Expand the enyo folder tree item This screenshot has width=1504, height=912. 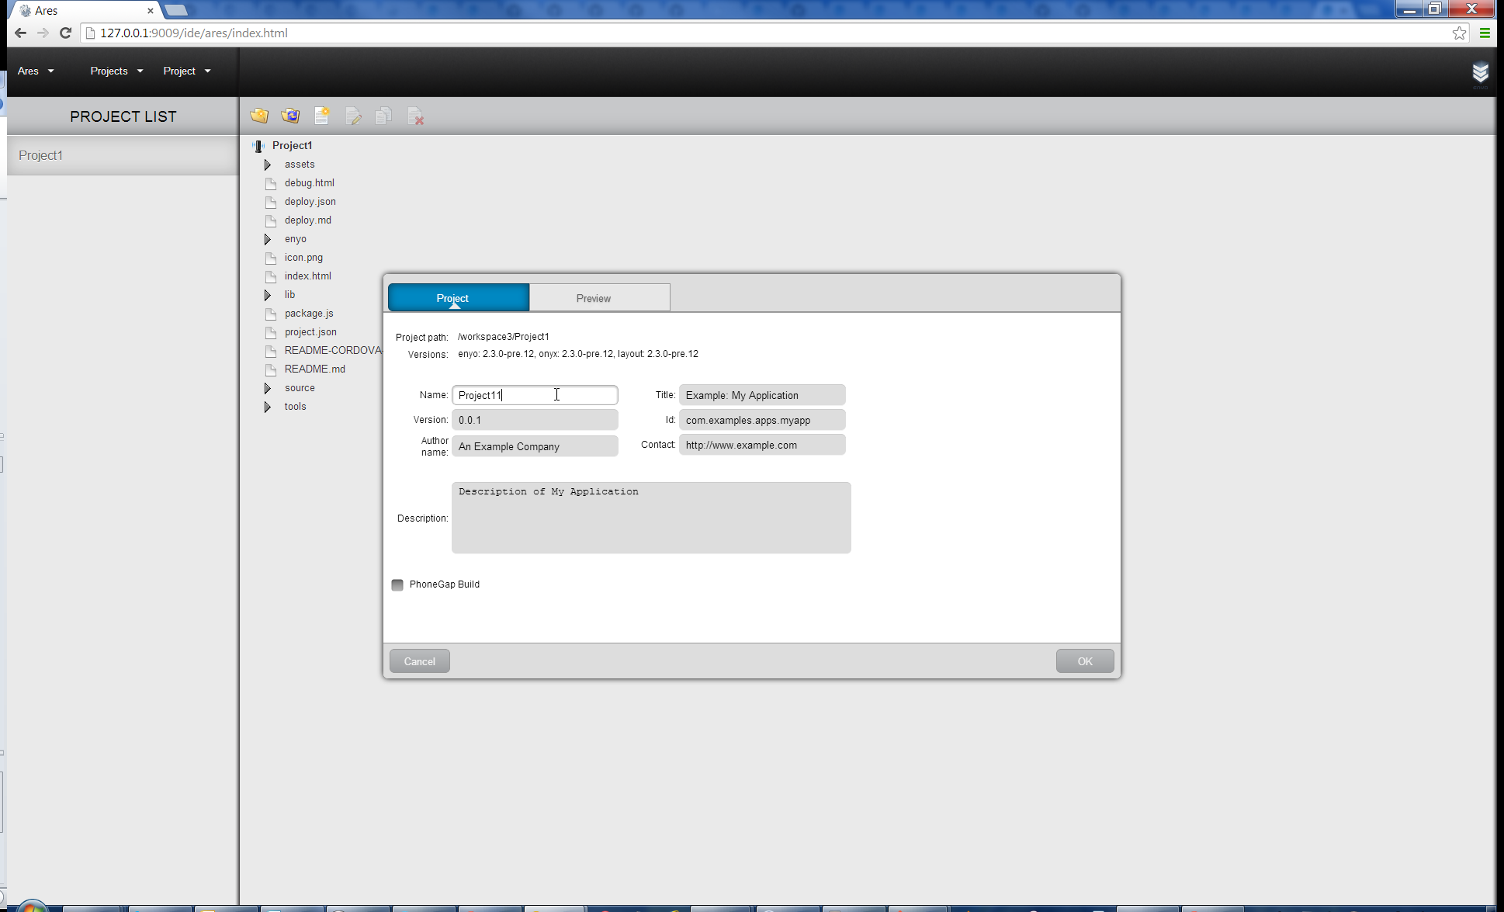(268, 238)
